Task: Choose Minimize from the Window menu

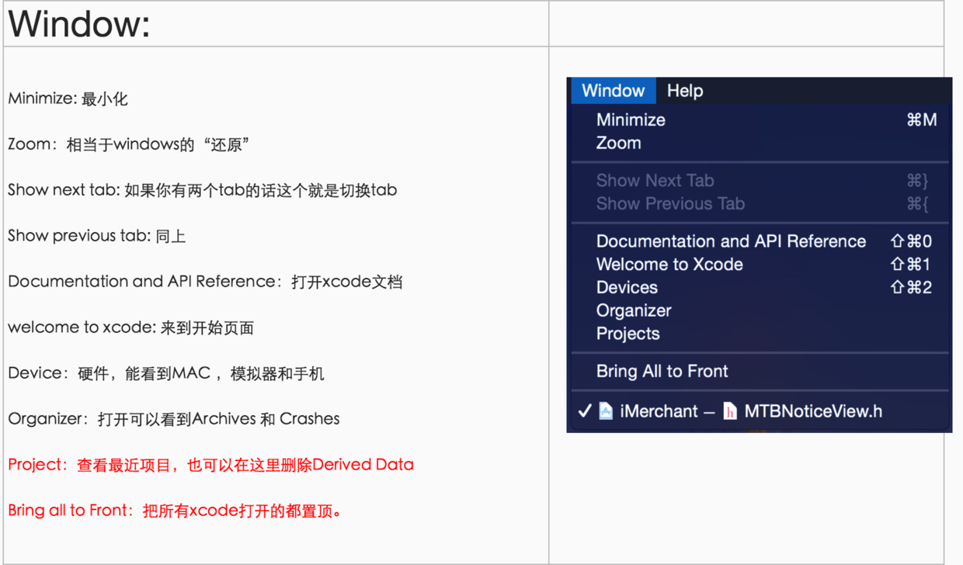Action: (760, 120)
